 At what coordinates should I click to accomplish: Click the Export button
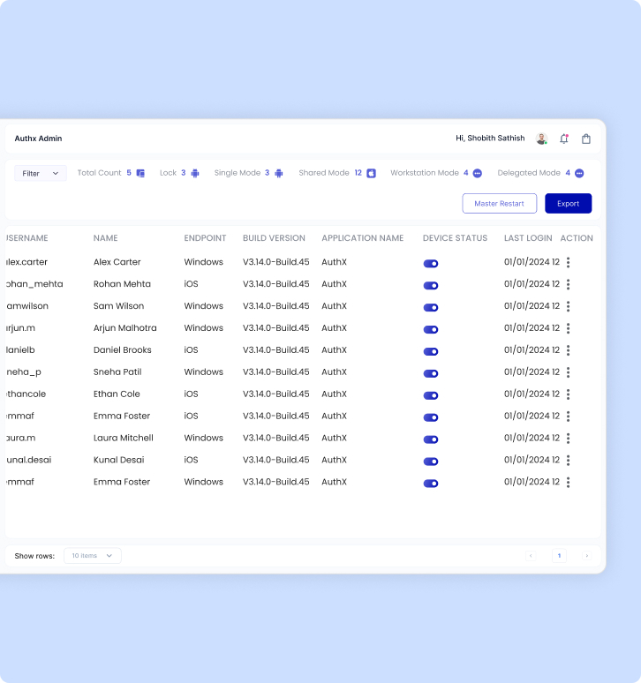568,203
